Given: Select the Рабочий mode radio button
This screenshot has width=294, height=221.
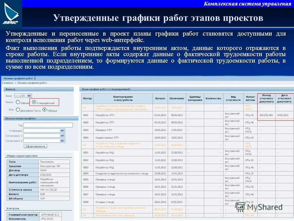Looking at the screenshot, I should pos(18,102).
